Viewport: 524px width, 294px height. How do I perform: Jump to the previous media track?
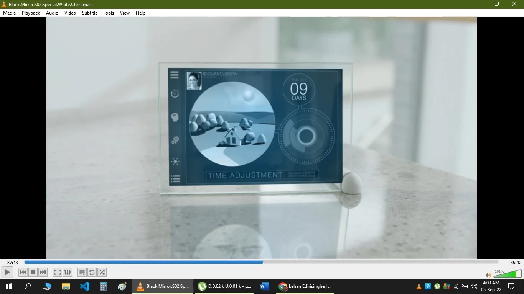[23, 272]
